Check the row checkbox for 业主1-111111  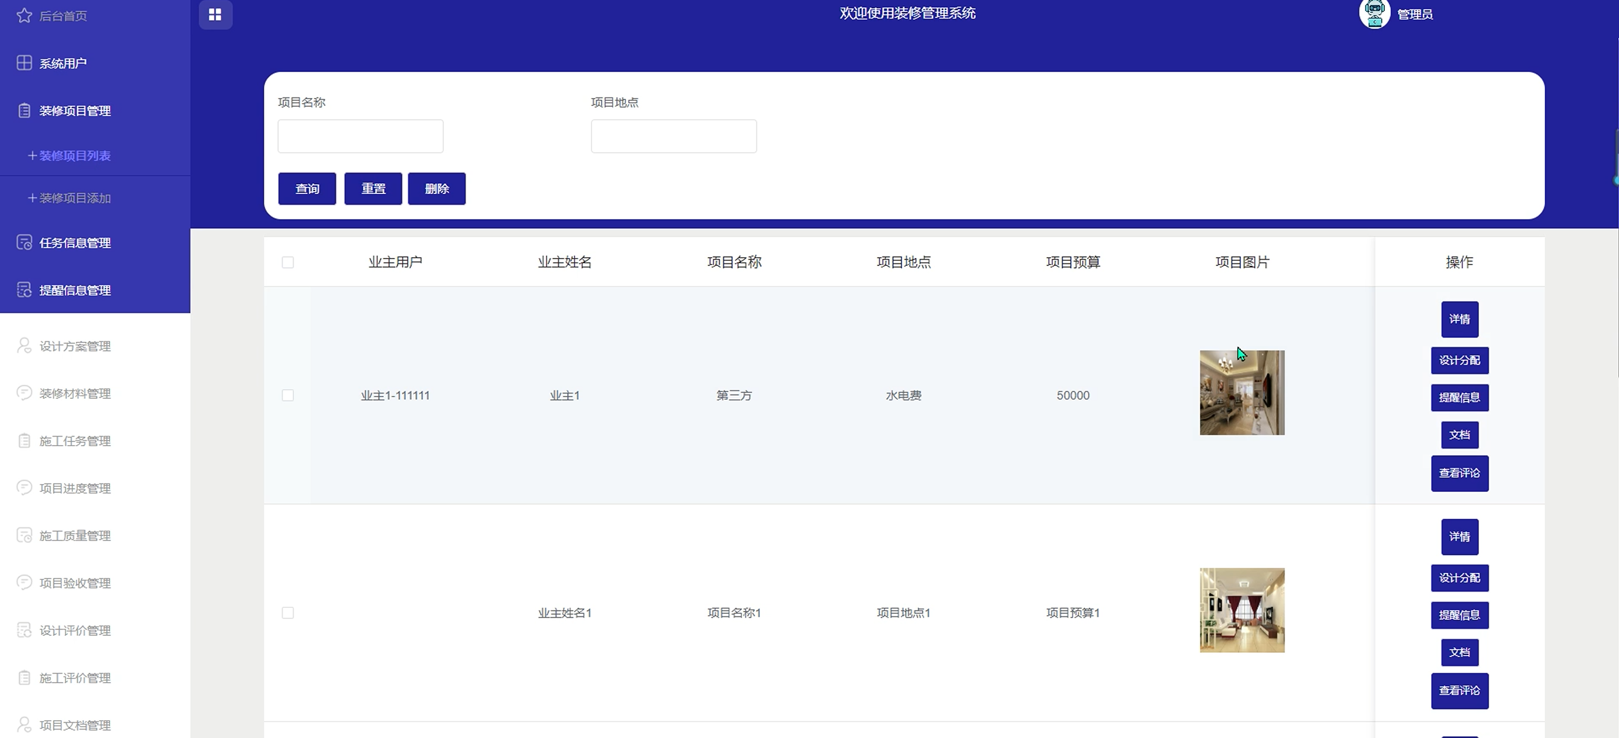[288, 395]
